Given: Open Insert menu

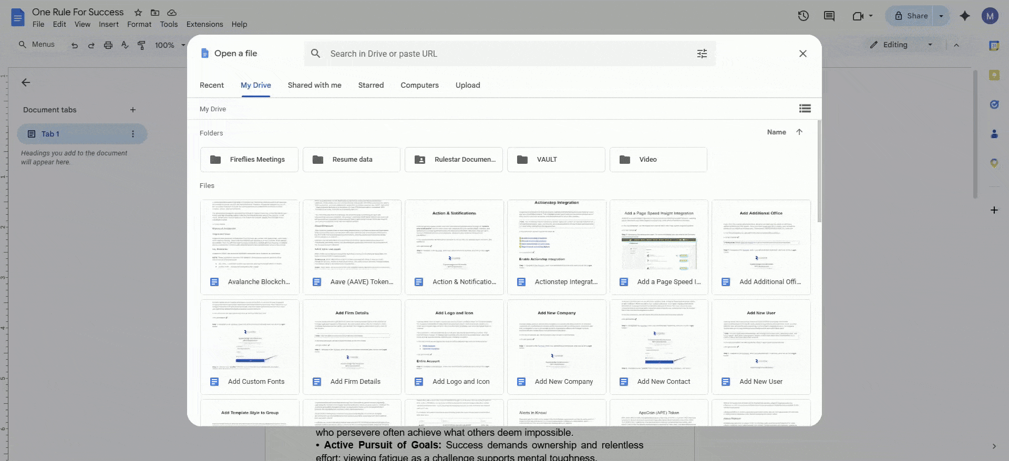Looking at the screenshot, I should coord(109,24).
